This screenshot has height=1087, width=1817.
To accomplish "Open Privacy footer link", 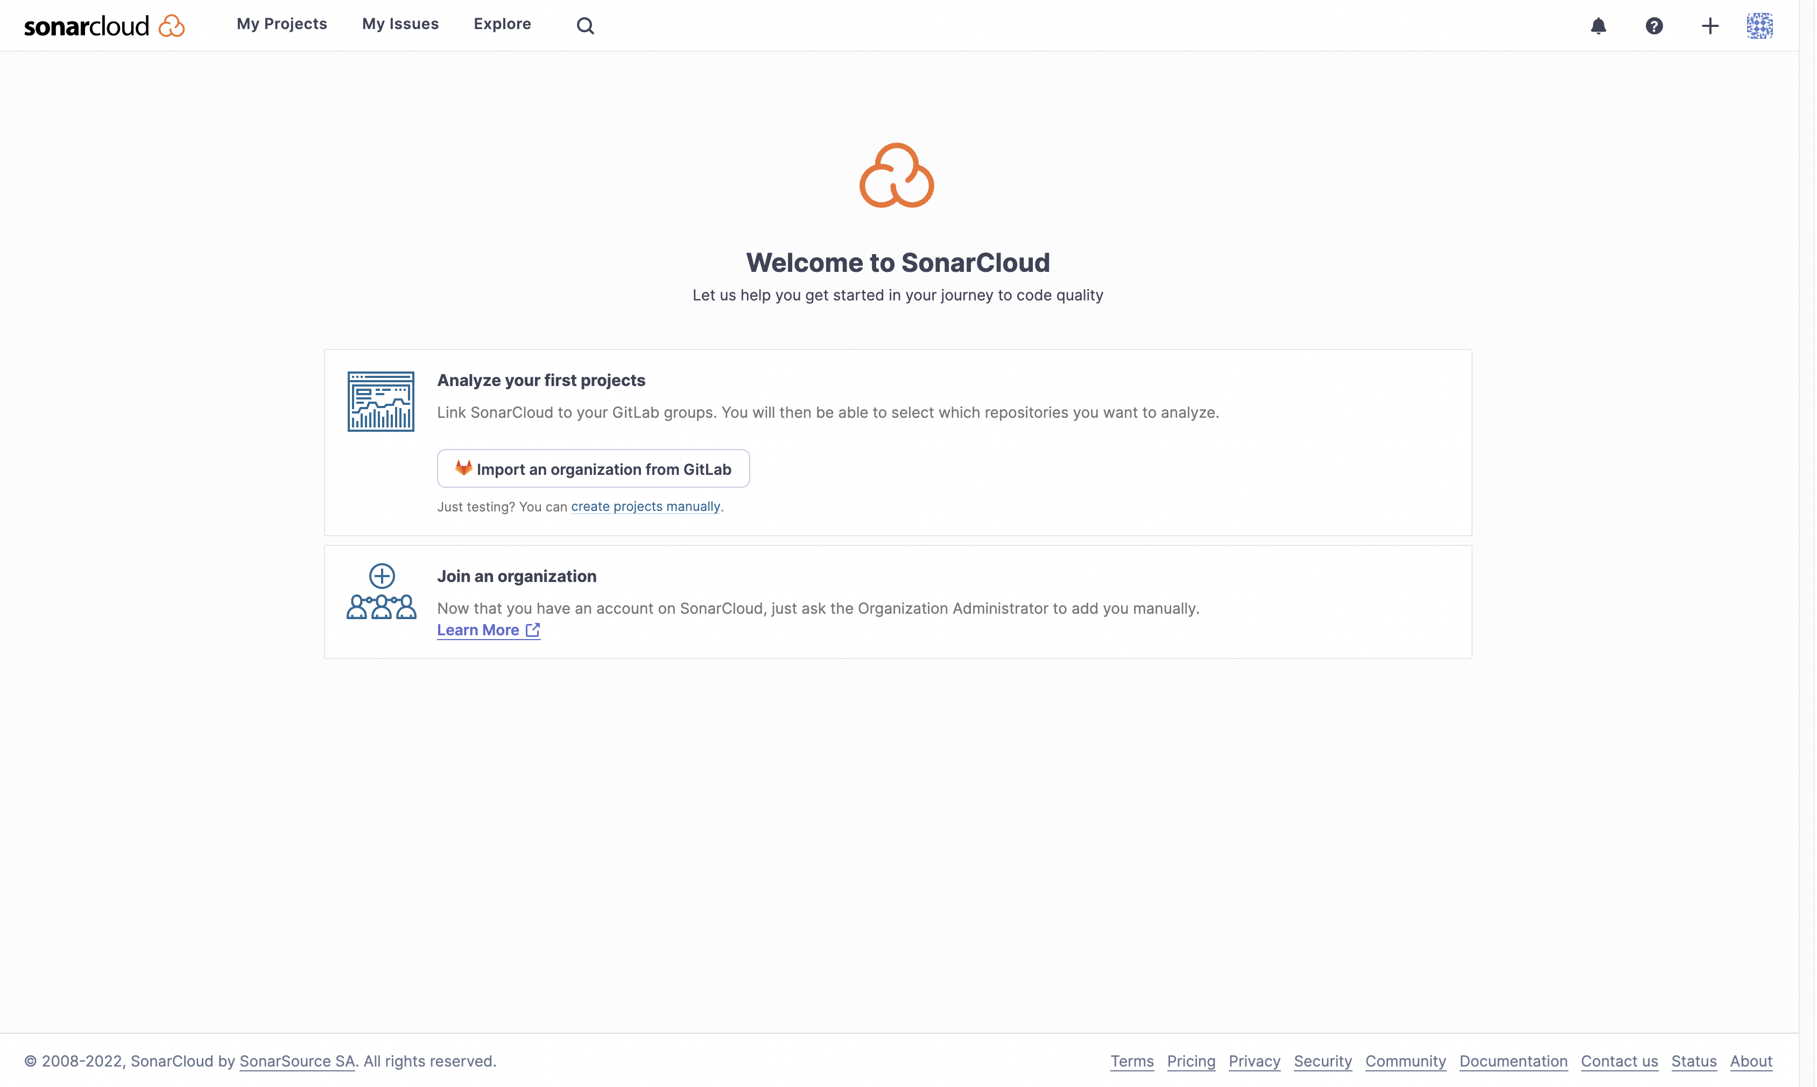I will [x=1254, y=1061].
